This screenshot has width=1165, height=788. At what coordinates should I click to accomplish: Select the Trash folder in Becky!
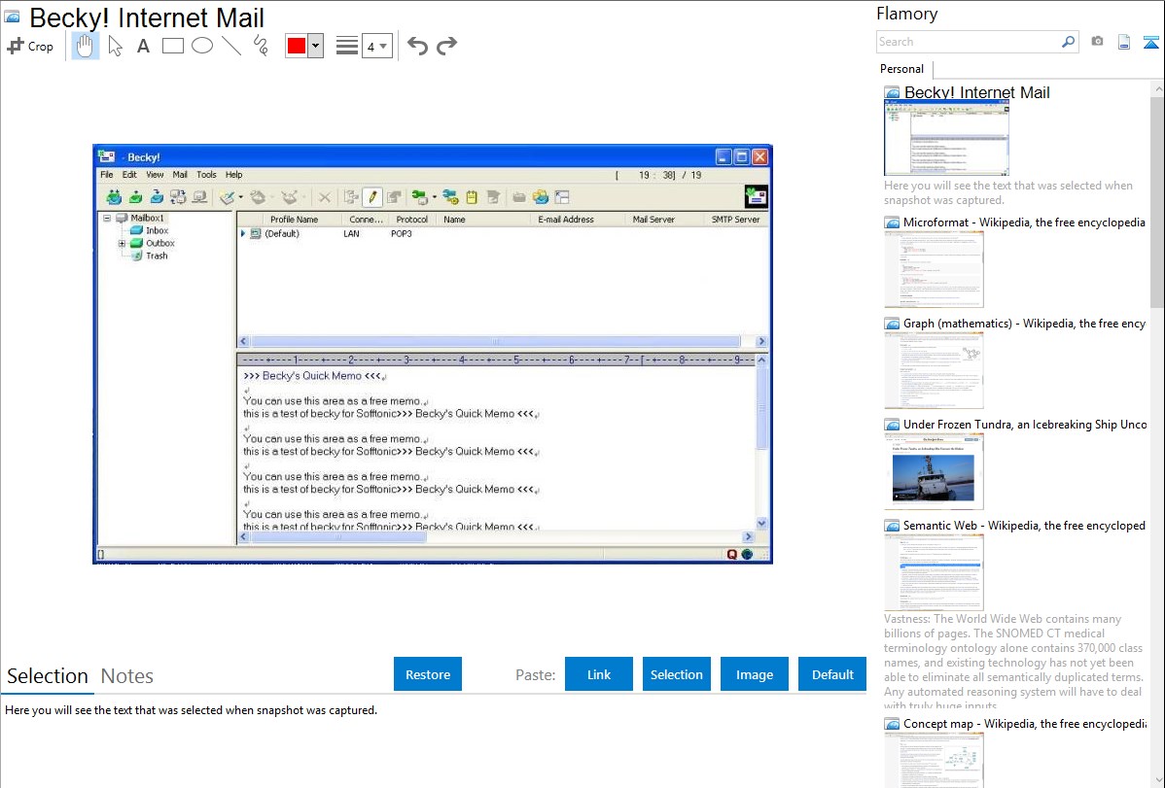tap(157, 256)
